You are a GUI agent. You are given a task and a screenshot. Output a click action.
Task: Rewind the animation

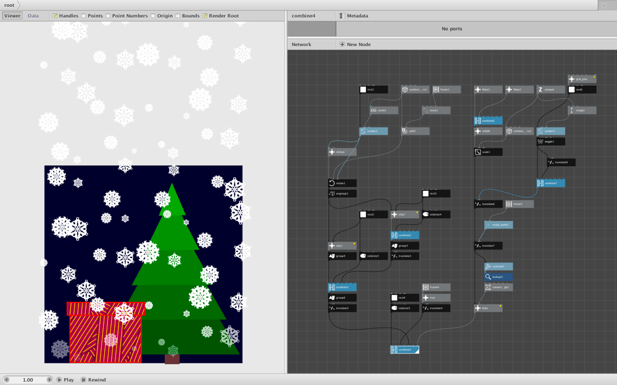click(x=94, y=380)
